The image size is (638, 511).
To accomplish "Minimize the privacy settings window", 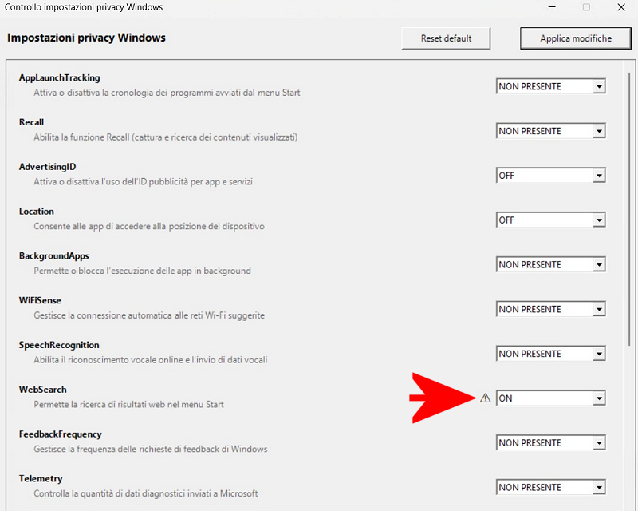I will [550, 7].
